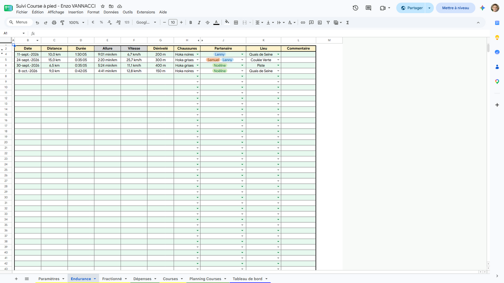This screenshot has width=504, height=283.
Task: Open Google Maps in side panel
Action: [x=497, y=82]
